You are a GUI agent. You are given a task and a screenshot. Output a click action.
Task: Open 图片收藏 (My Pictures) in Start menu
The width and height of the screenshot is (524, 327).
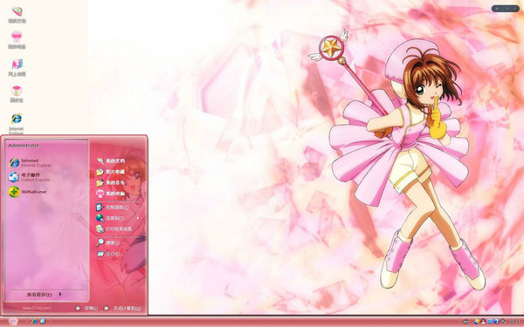coord(111,172)
